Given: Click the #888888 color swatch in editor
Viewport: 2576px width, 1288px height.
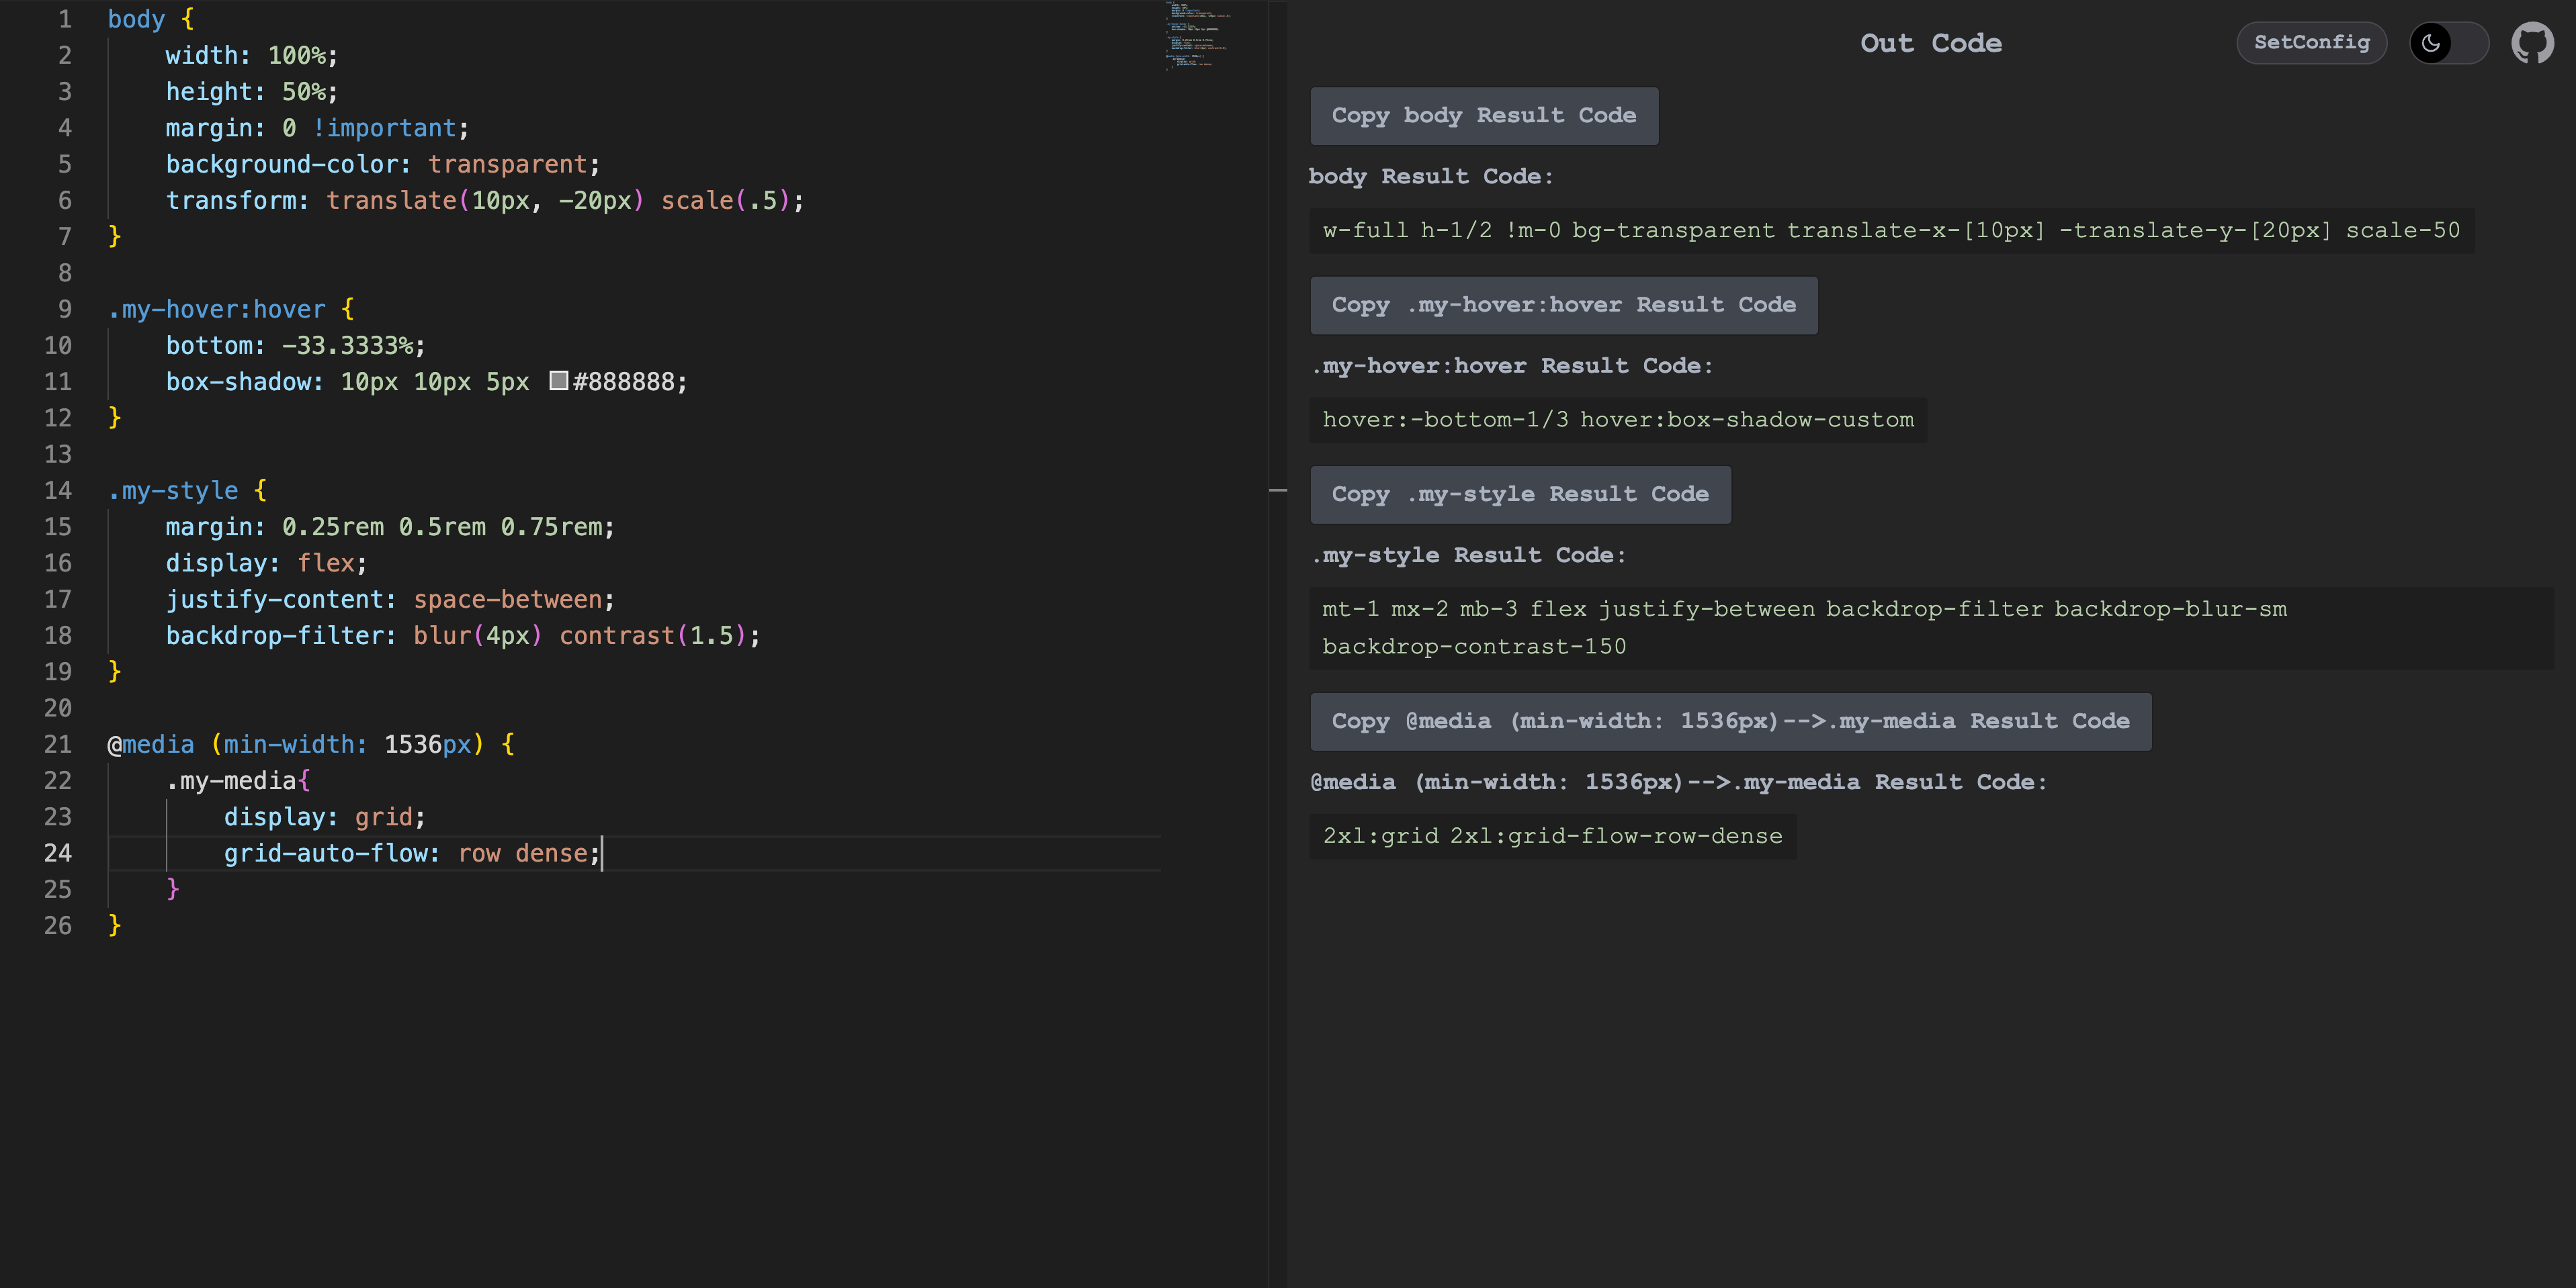Looking at the screenshot, I should (x=559, y=381).
